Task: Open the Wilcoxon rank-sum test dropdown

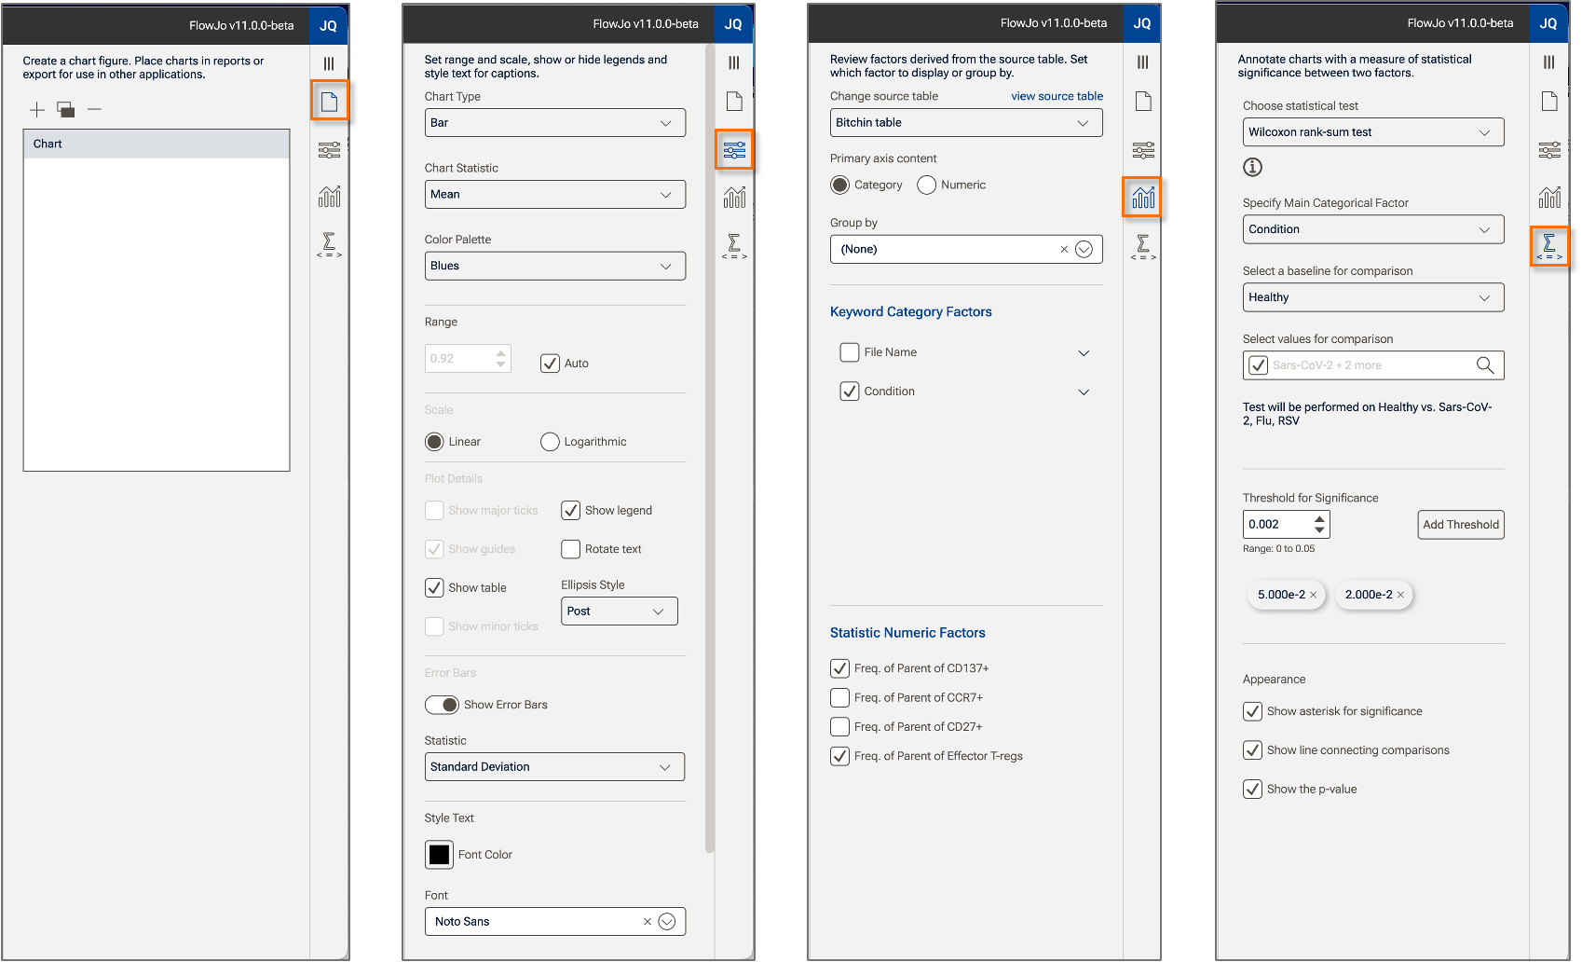Action: click(x=1373, y=132)
